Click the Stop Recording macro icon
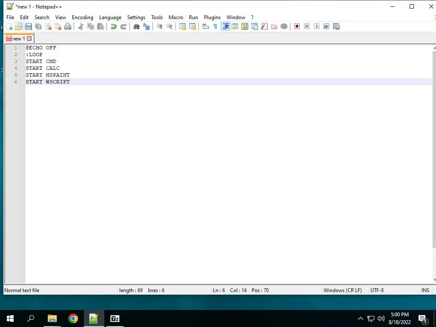Screen dimensions: 436x327 [x=307, y=26]
